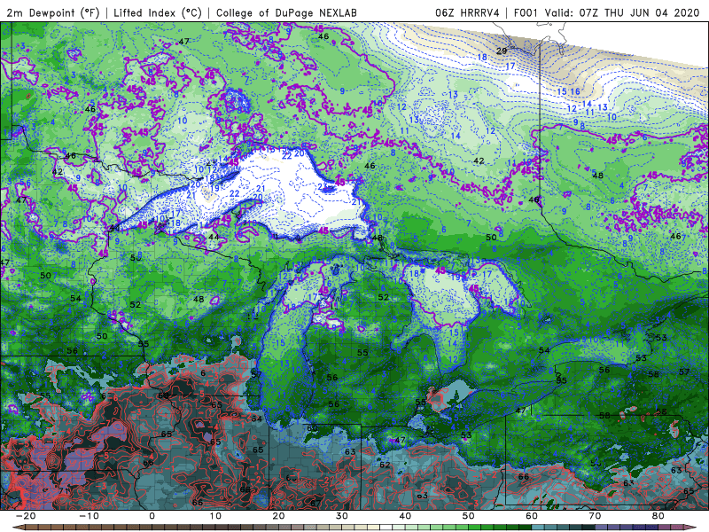Click the black "44" dewpoint value on the map

(214, 237)
